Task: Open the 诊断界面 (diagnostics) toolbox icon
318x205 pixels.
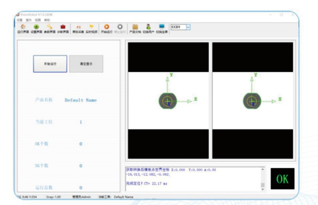Action: (x=63, y=28)
